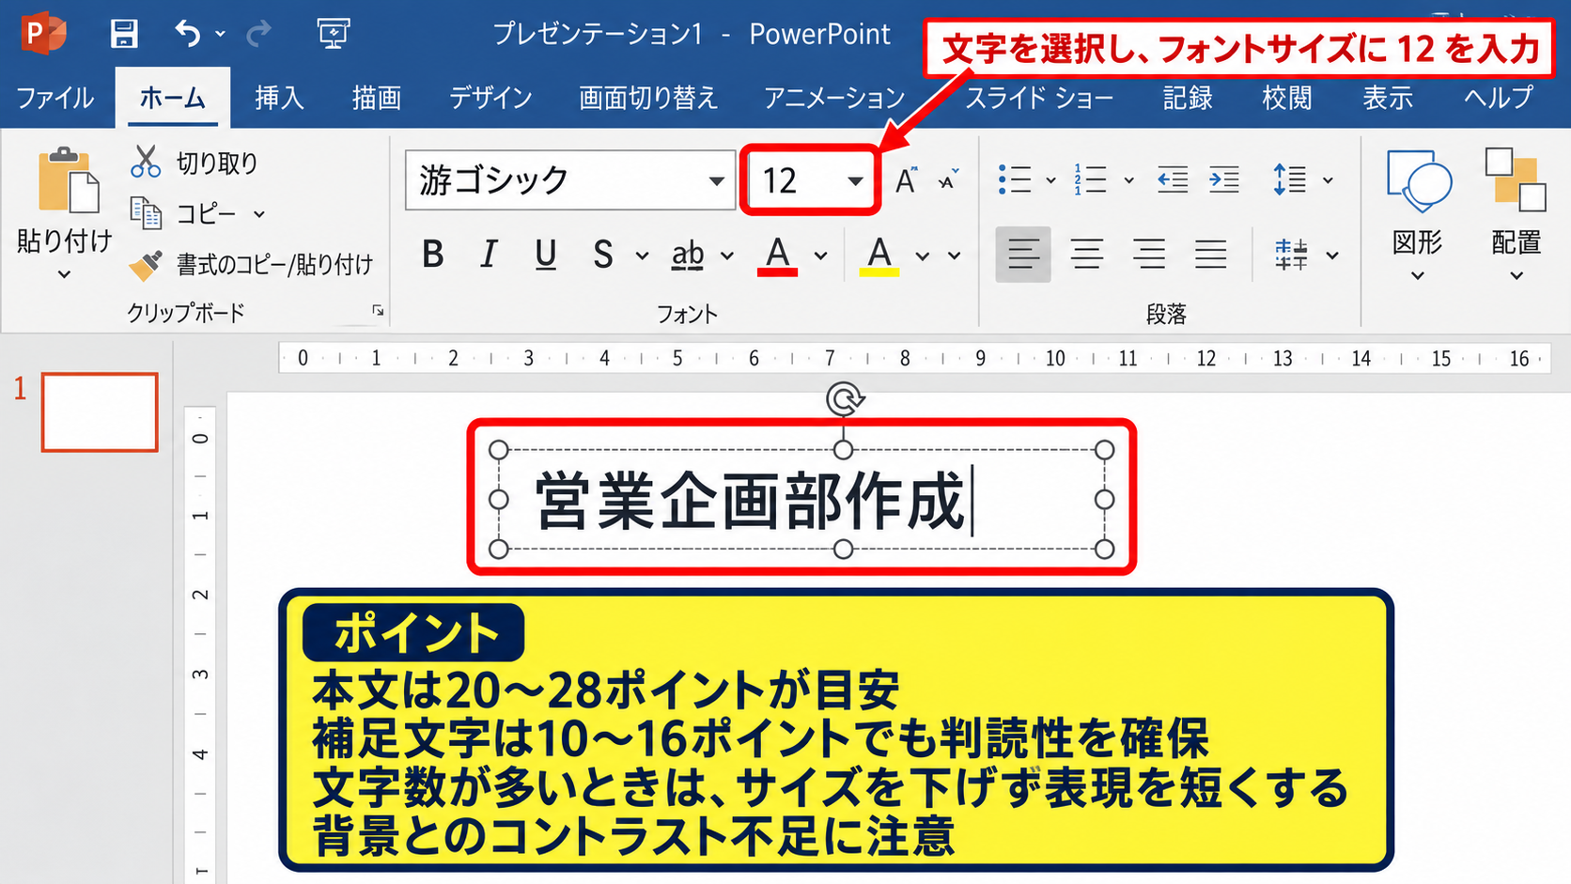1571x884 pixels.
Task: Open the アニメーション tab
Action: (834, 98)
